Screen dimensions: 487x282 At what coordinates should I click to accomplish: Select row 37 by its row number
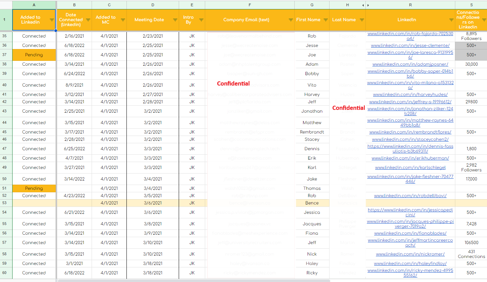[4, 55]
